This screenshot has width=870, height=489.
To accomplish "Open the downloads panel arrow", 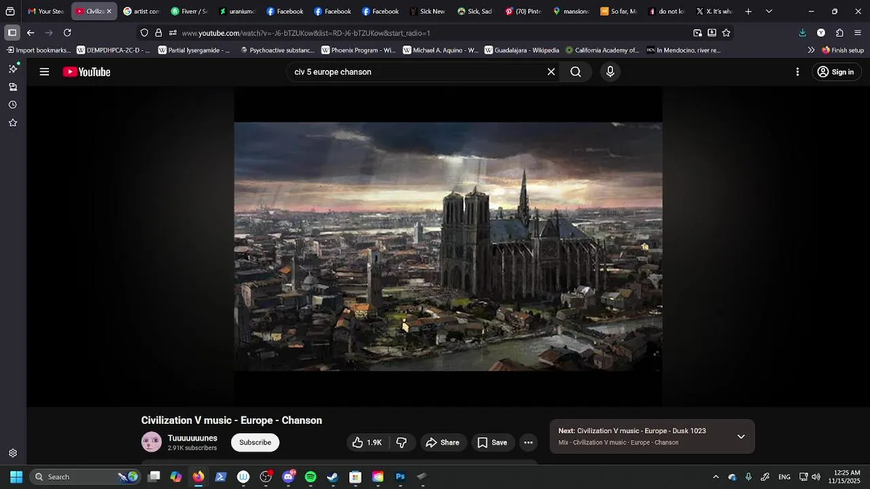I will [802, 33].
